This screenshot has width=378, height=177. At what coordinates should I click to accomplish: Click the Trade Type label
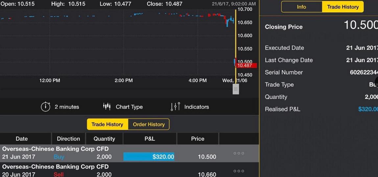click(x=279, y=85)
